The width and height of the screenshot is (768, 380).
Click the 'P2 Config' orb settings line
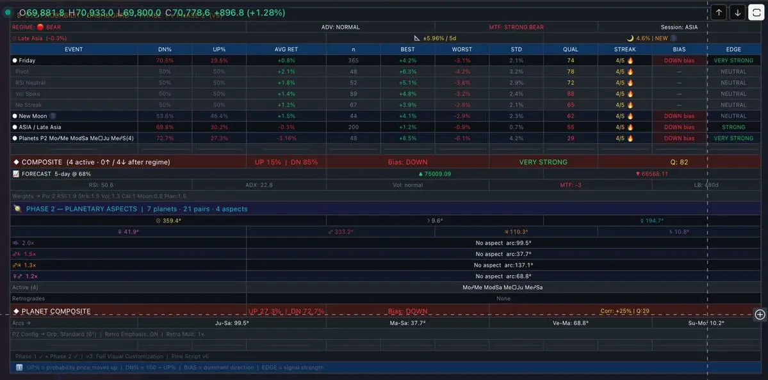click(x=108, y=334)
